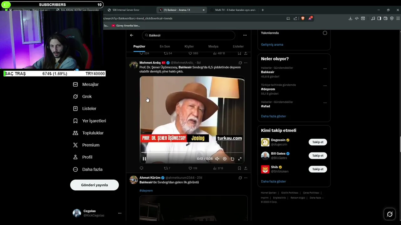Bookmark Mehmet Ardıç's post

[x=239, y=168]
